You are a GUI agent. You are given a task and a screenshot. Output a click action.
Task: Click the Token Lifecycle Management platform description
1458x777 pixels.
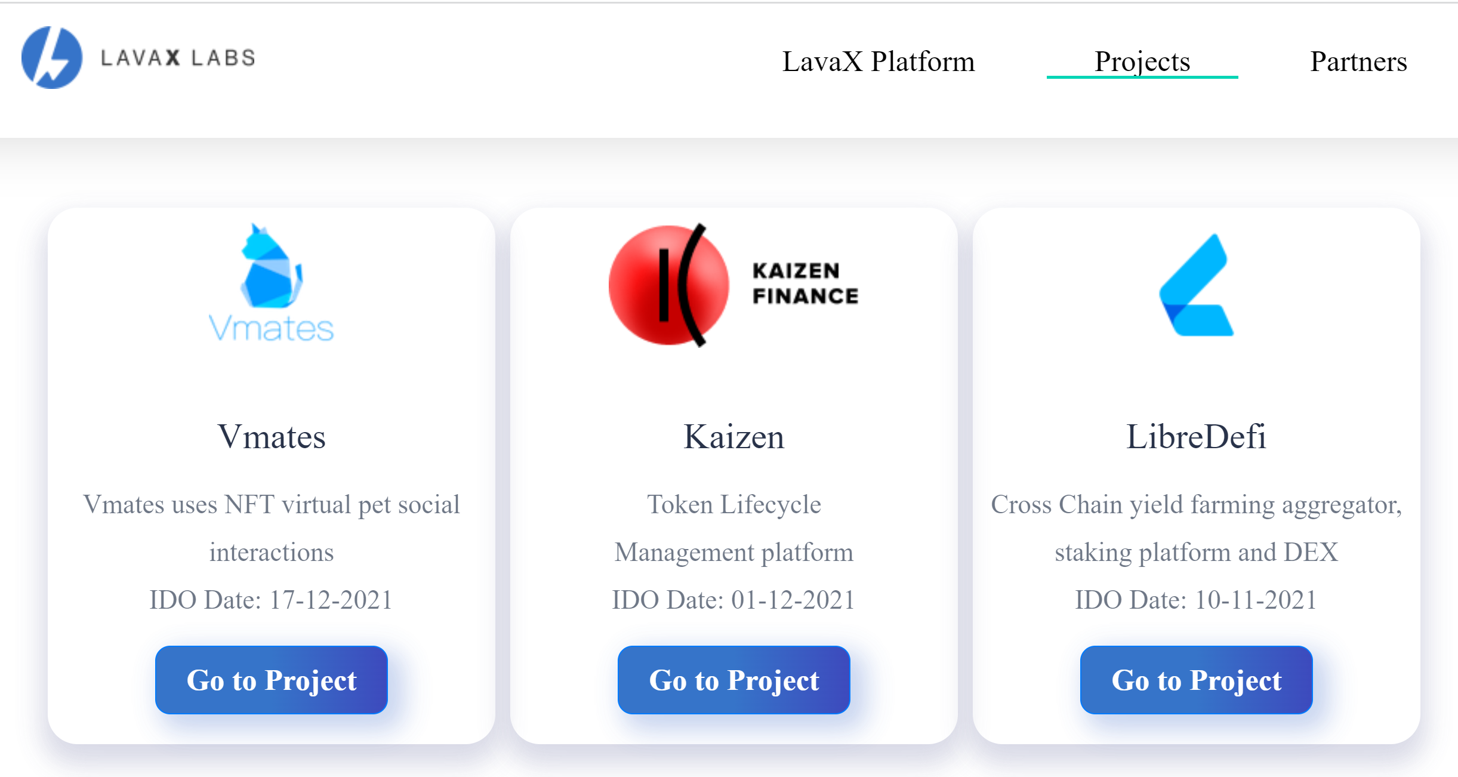pos(734,528)
